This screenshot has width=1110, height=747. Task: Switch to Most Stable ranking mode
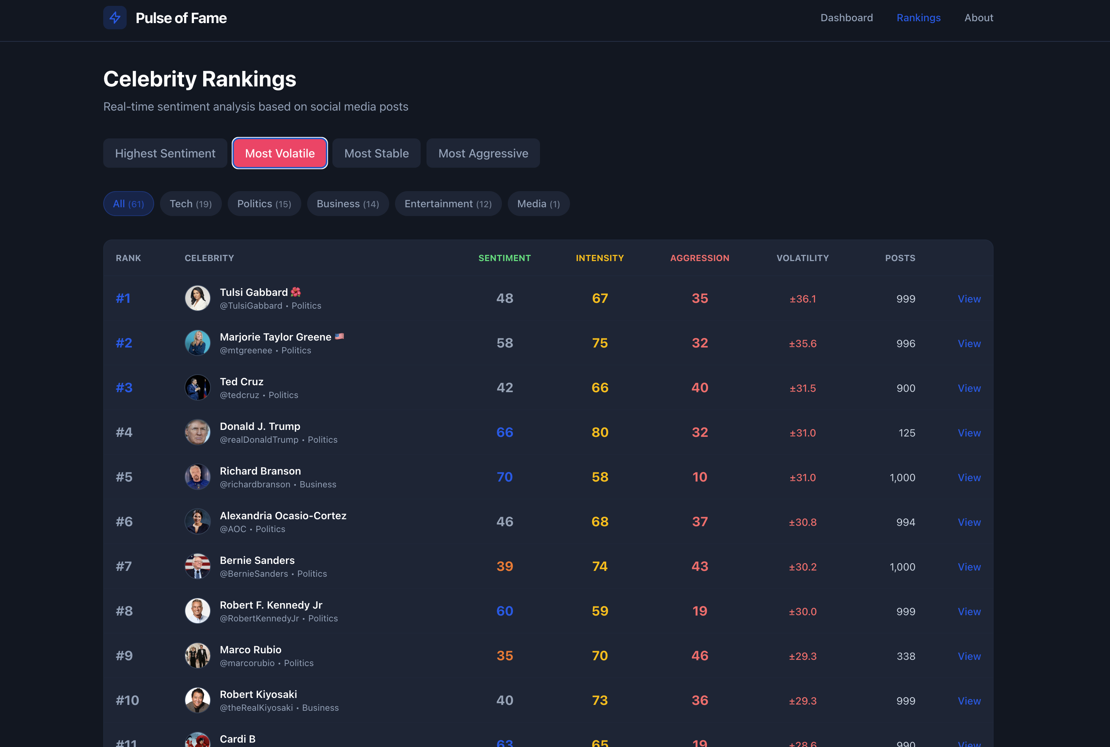tap(376, 153)
